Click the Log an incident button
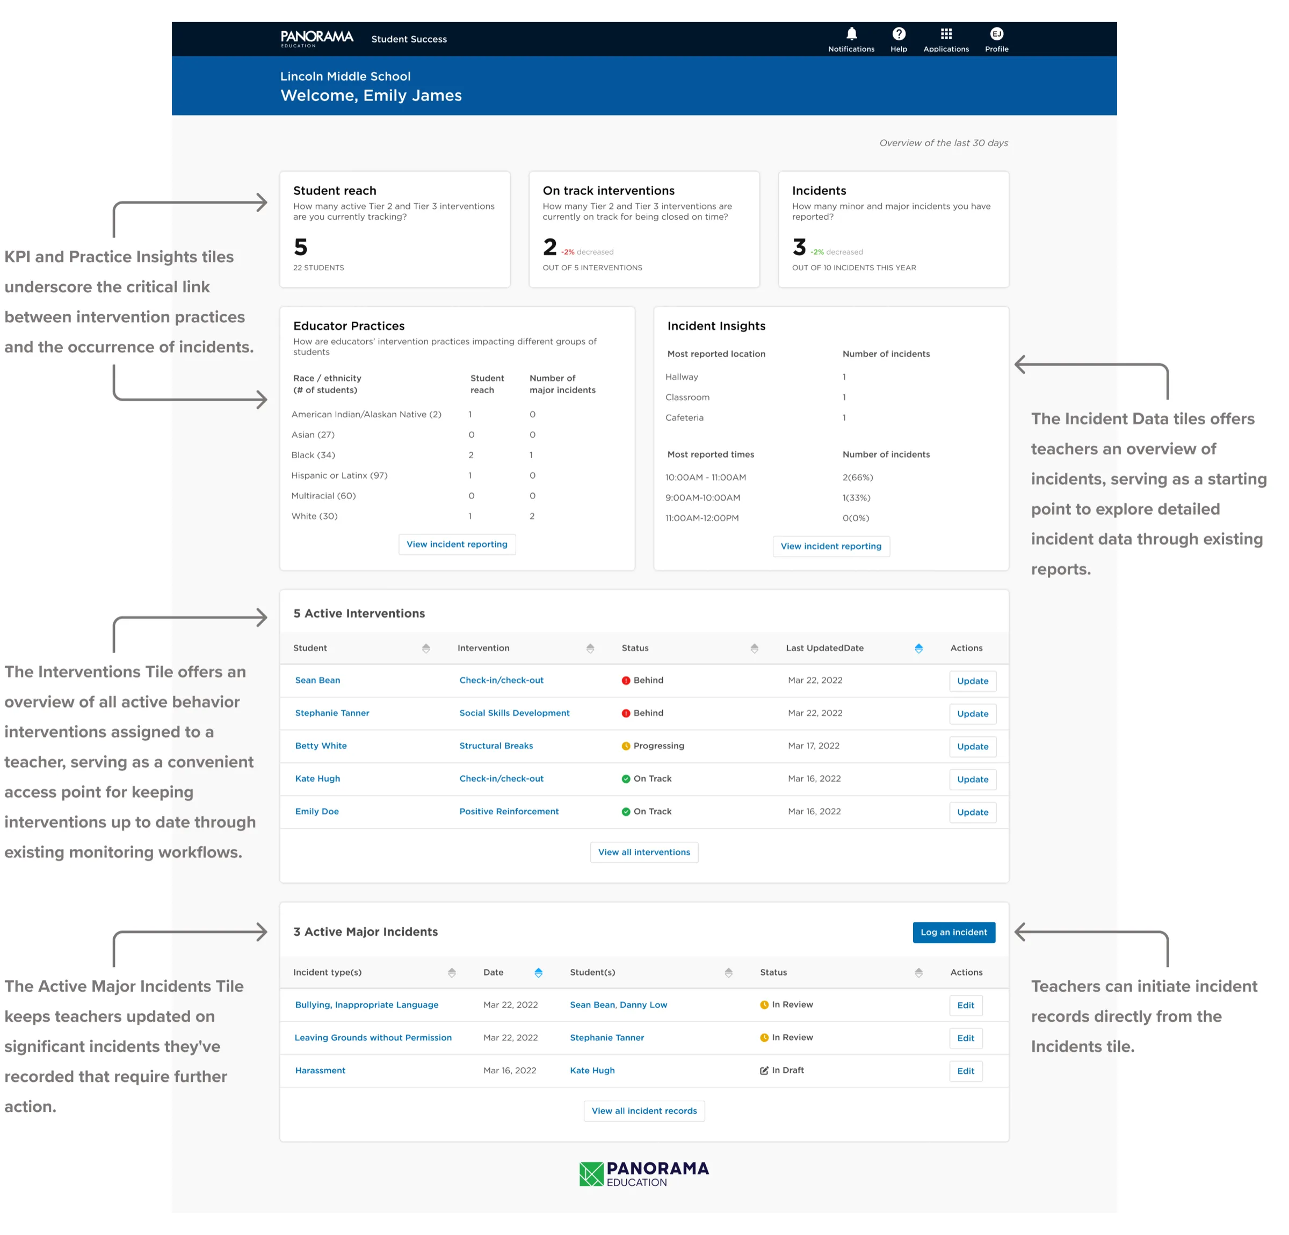The image size is (1289, 1235). [x=954, y=933]
